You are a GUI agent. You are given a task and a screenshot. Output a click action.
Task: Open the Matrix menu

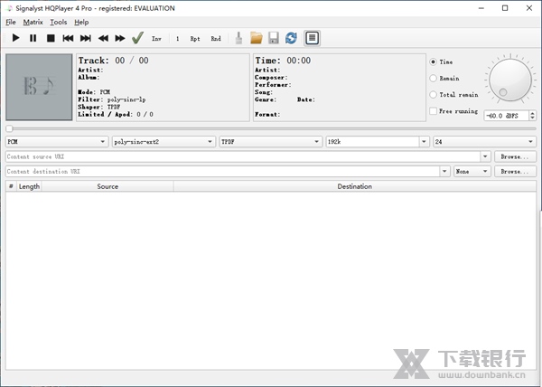click(x=33, y=22)
